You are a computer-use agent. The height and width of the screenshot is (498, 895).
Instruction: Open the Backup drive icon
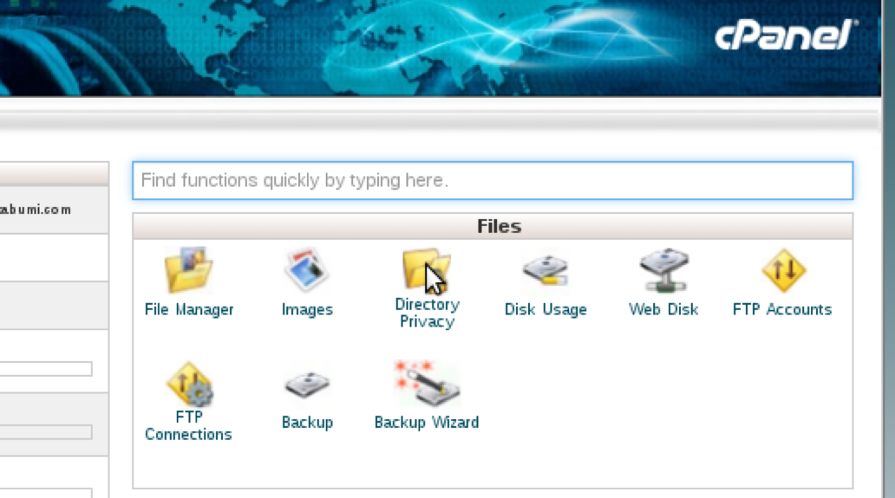(x=307, y=385)
